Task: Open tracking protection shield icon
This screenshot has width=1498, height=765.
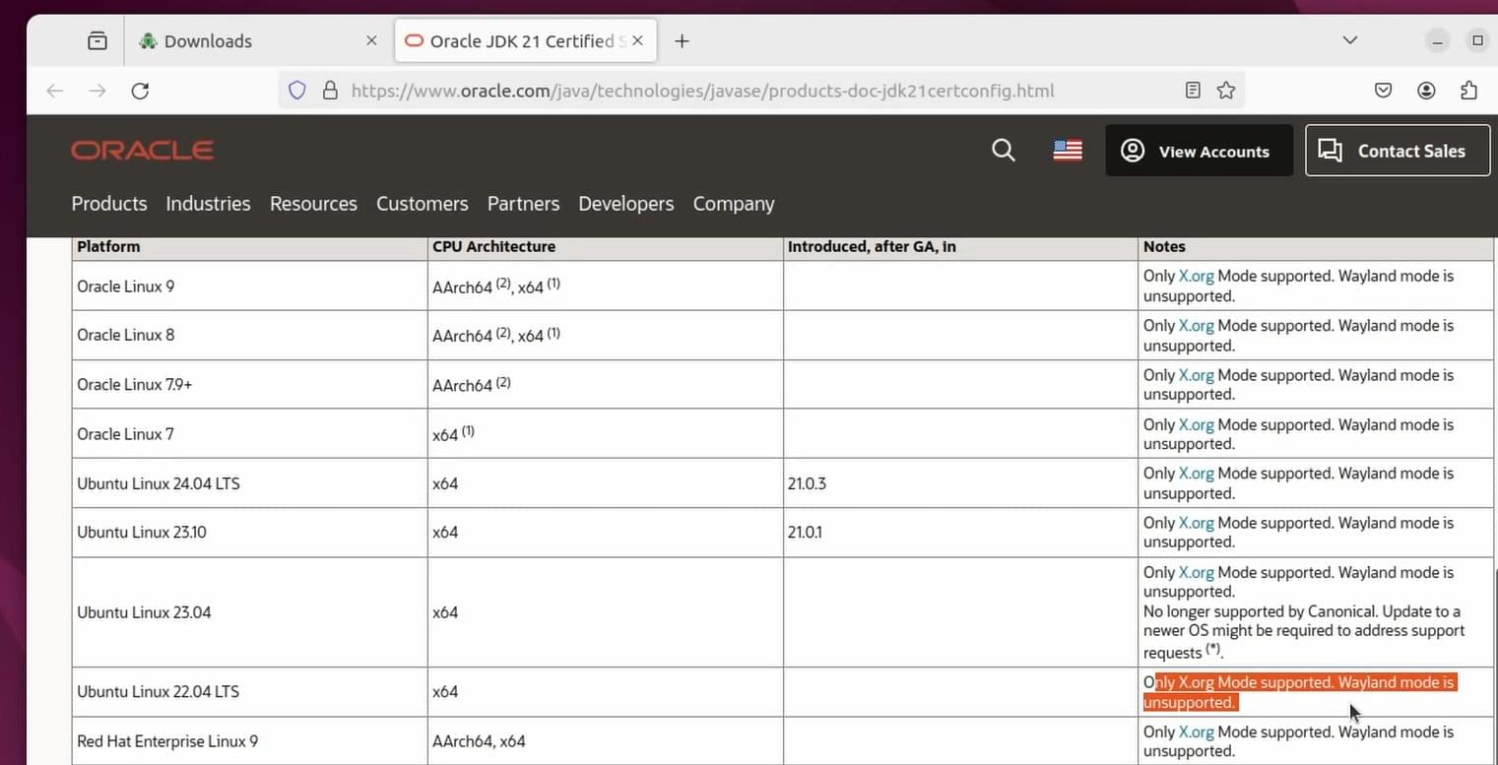Action: click(x=297, y=91)
